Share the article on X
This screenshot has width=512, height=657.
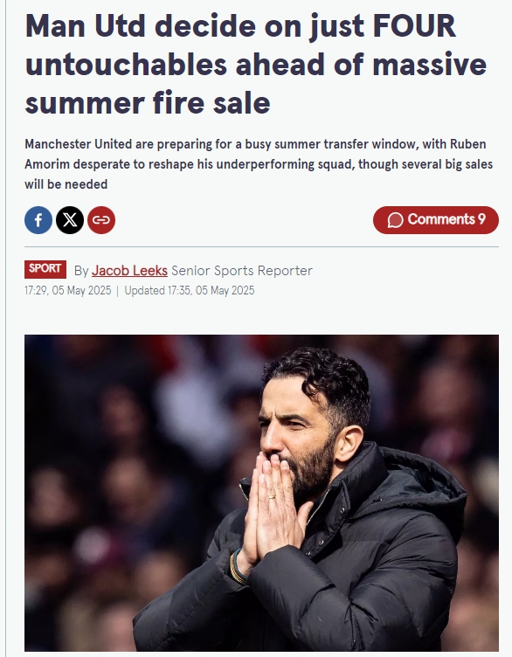tap(70, 220)
